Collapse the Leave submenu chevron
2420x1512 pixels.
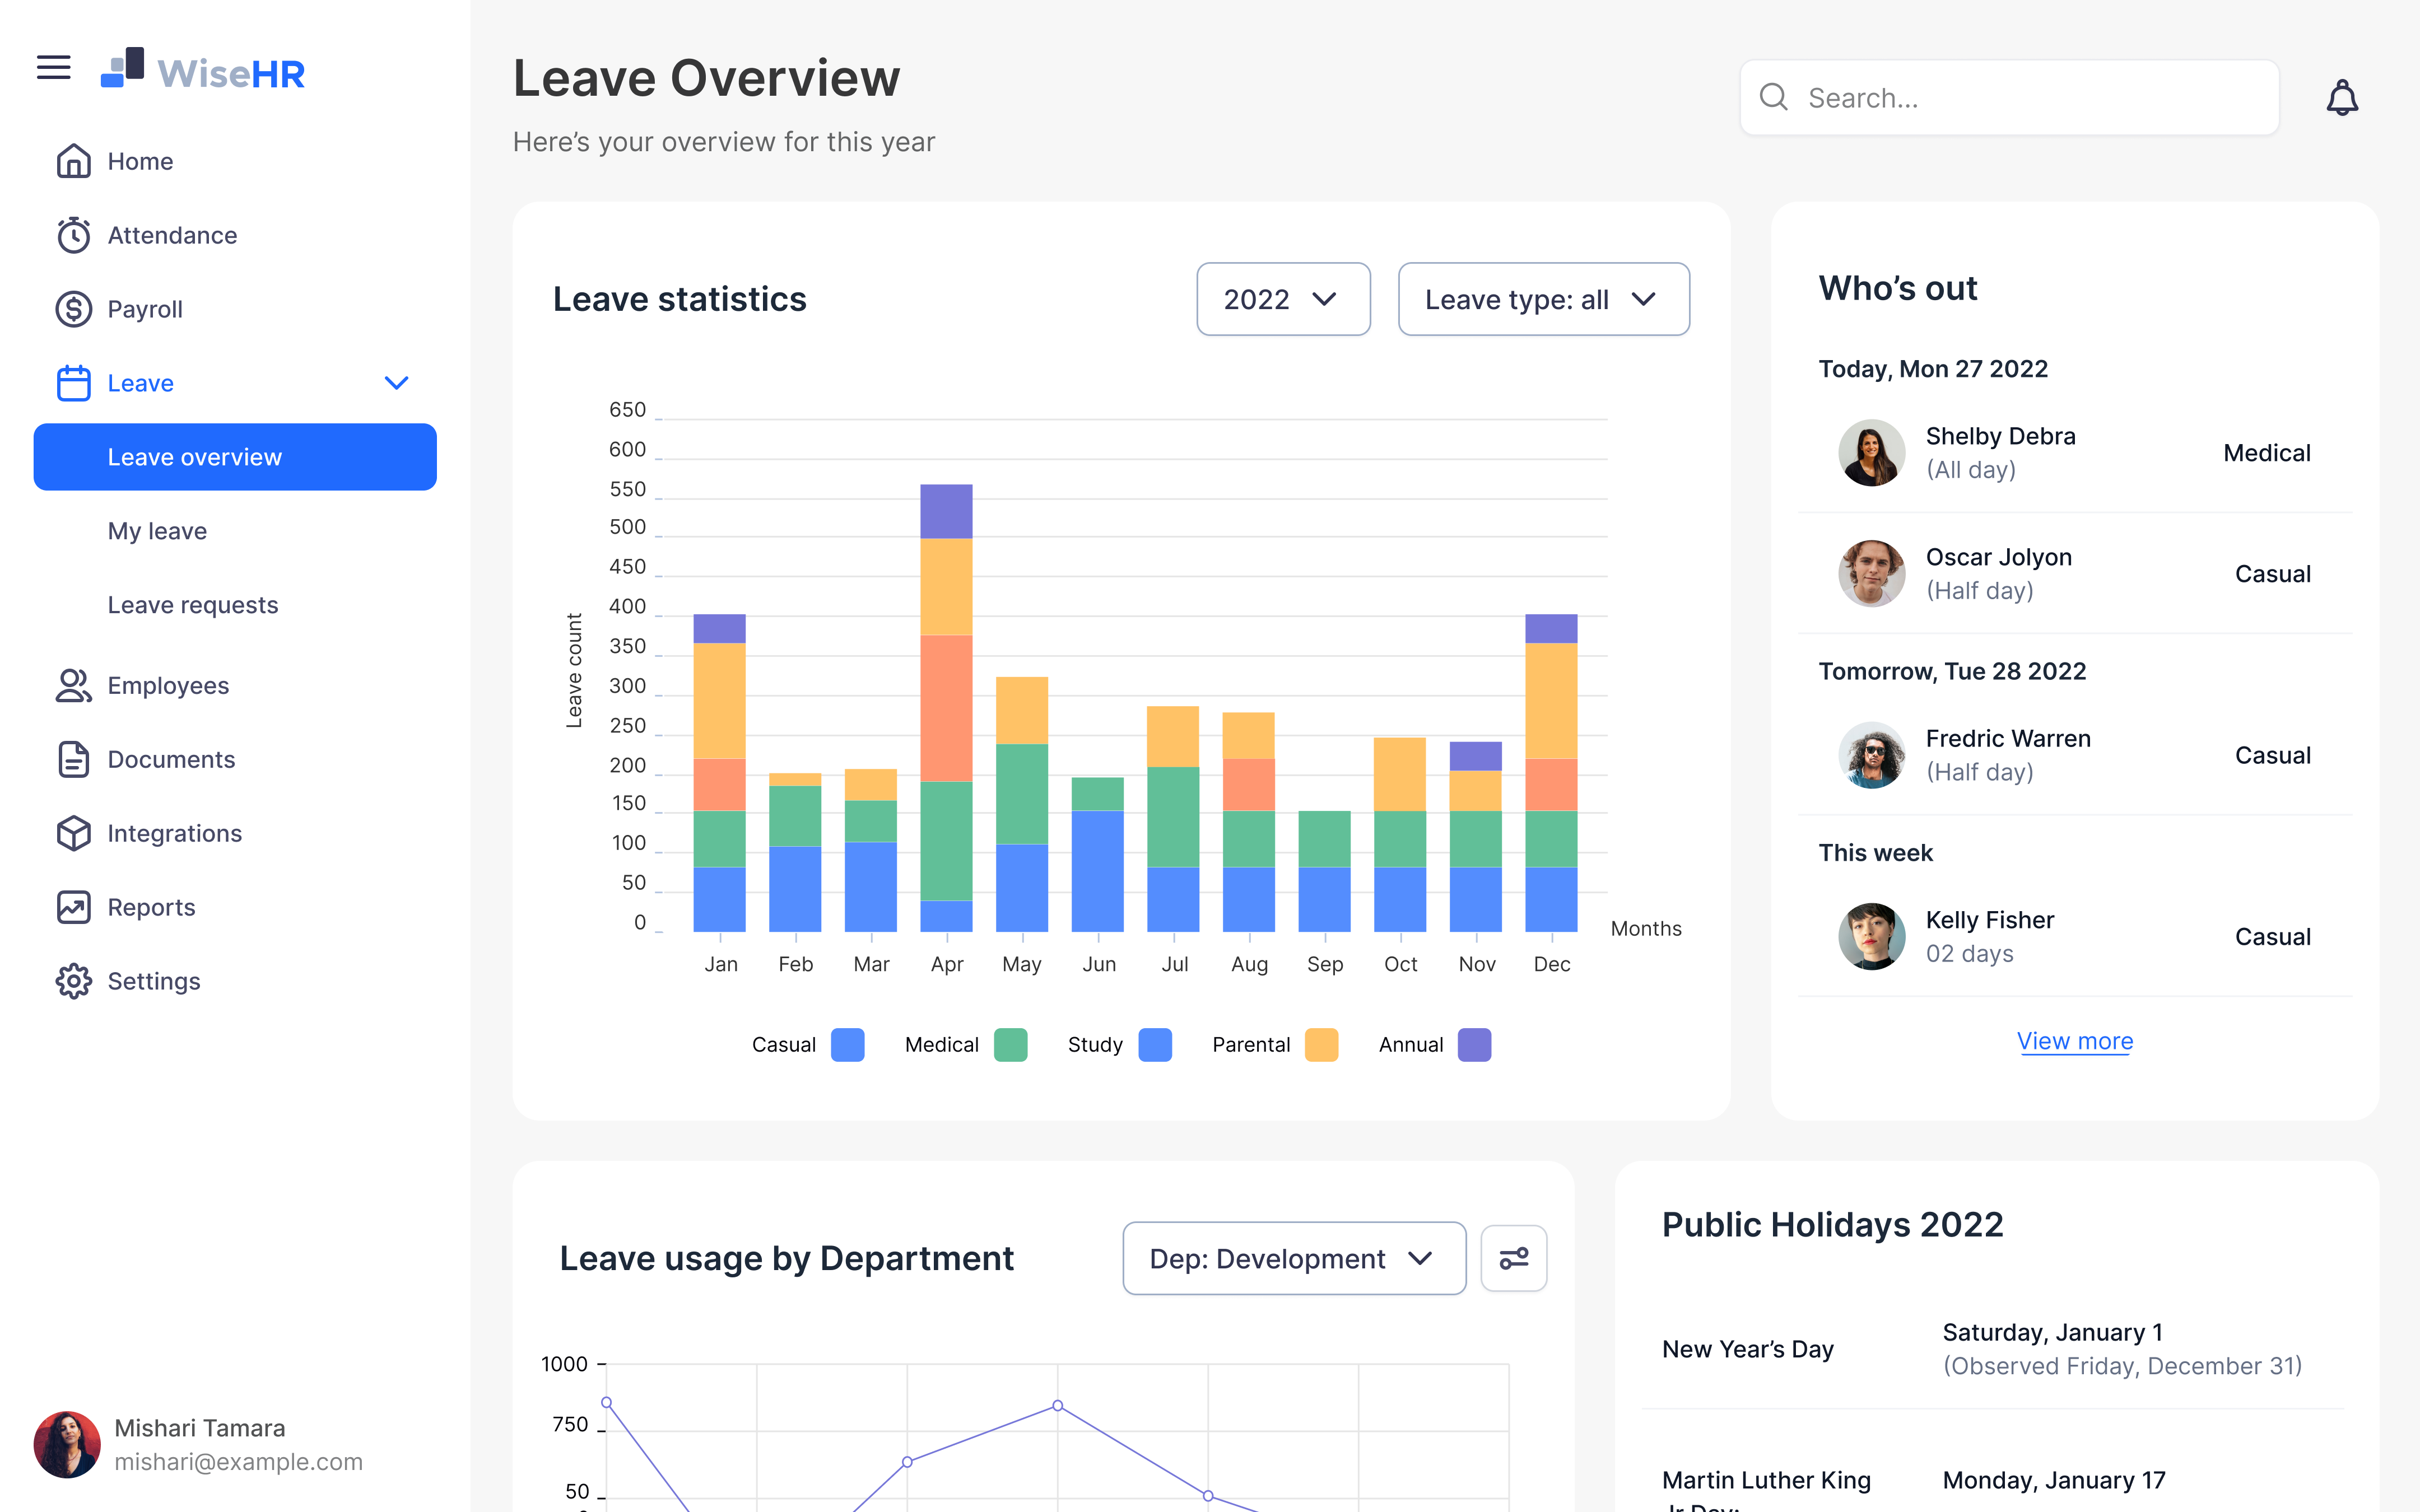pos(397,383)
